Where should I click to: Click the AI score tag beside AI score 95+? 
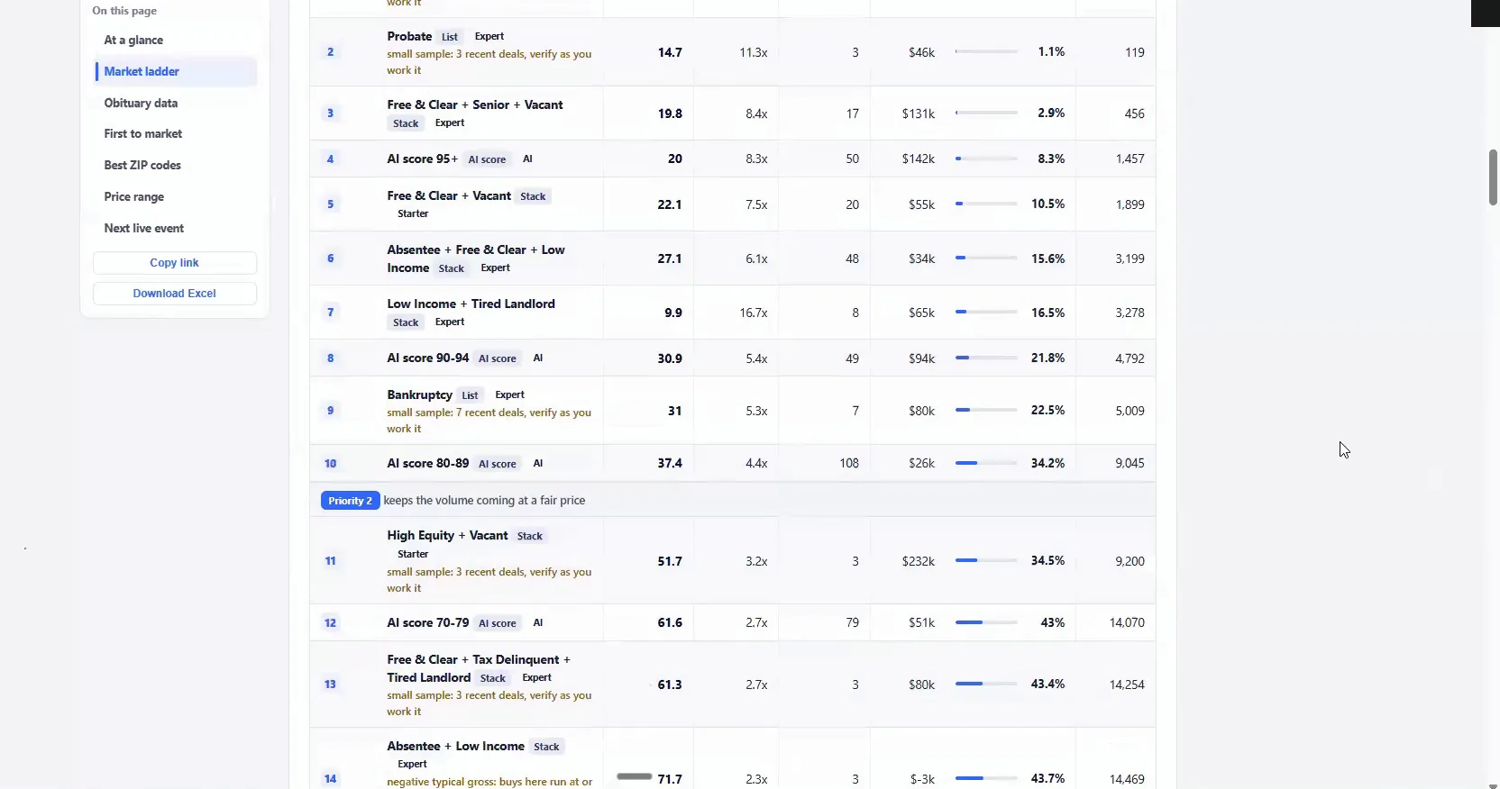coord(487,159)
